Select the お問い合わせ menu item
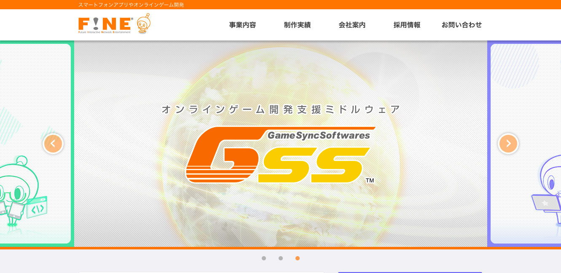561x273 pixels. tap(462, 25)
